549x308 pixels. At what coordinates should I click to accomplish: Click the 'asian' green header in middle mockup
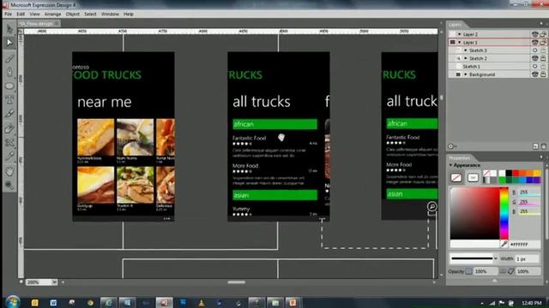[274, 195]
